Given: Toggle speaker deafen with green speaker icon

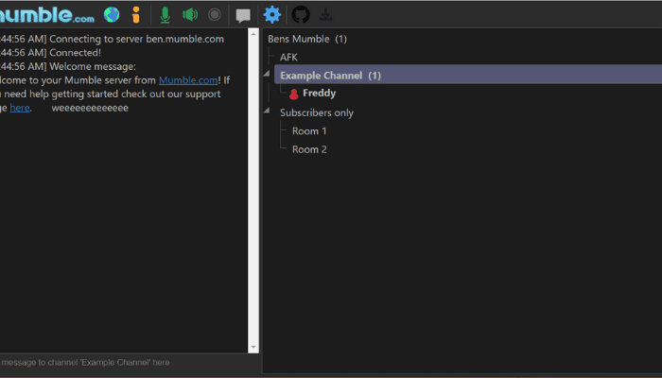Looking at the screenshot, I should 190,15.
